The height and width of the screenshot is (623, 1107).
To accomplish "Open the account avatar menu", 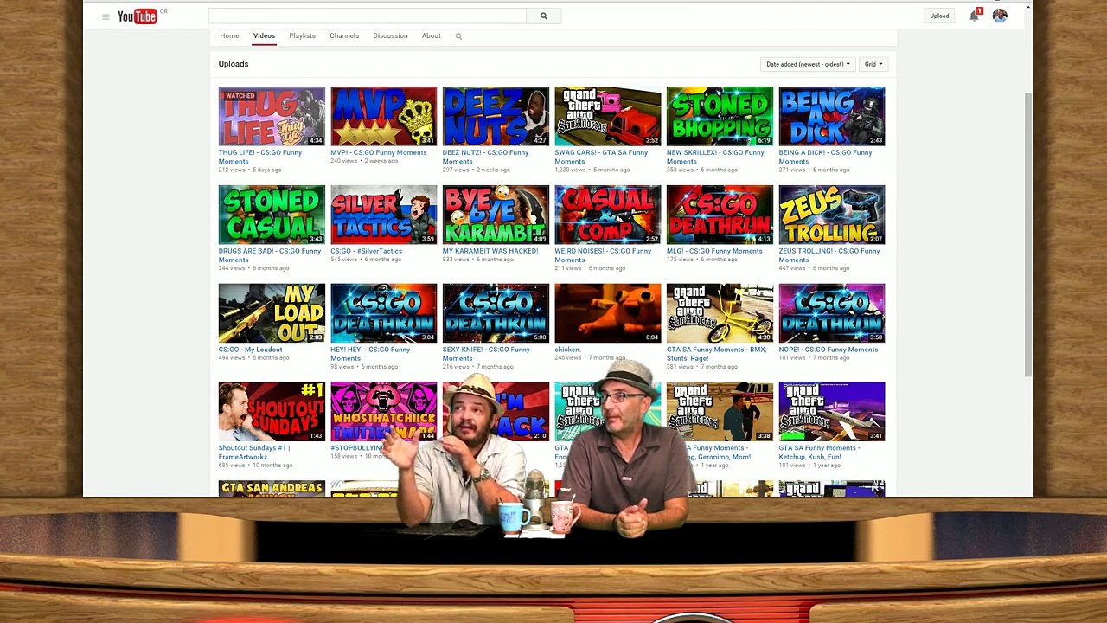I will tap(1000, 16).
